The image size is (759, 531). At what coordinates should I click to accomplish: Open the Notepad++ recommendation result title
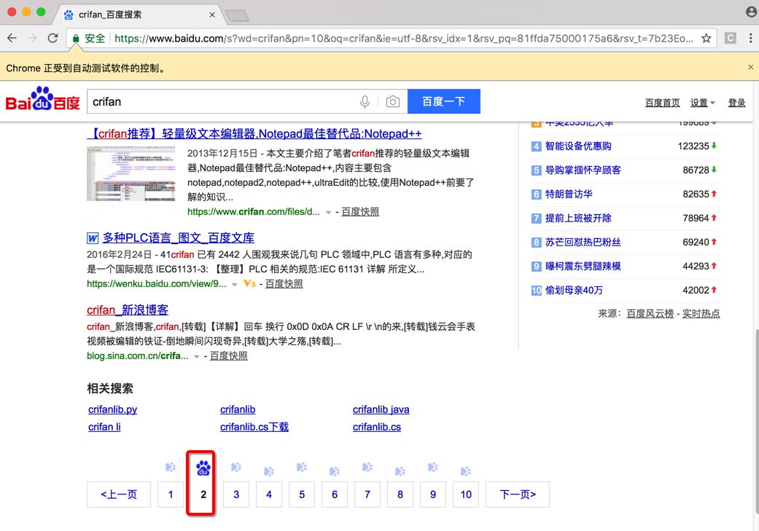(256, 133)
